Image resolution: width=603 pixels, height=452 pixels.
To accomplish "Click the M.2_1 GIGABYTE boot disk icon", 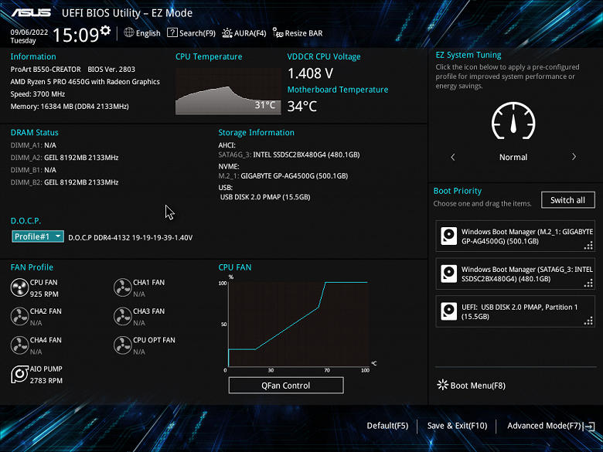I will [449, 236].
